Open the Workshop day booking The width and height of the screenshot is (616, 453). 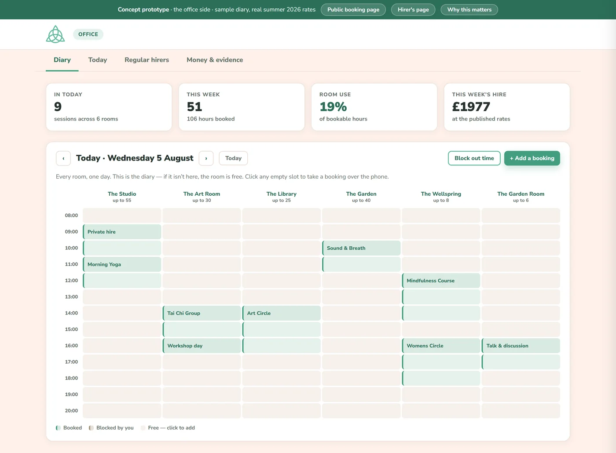[x=202, y=346]
